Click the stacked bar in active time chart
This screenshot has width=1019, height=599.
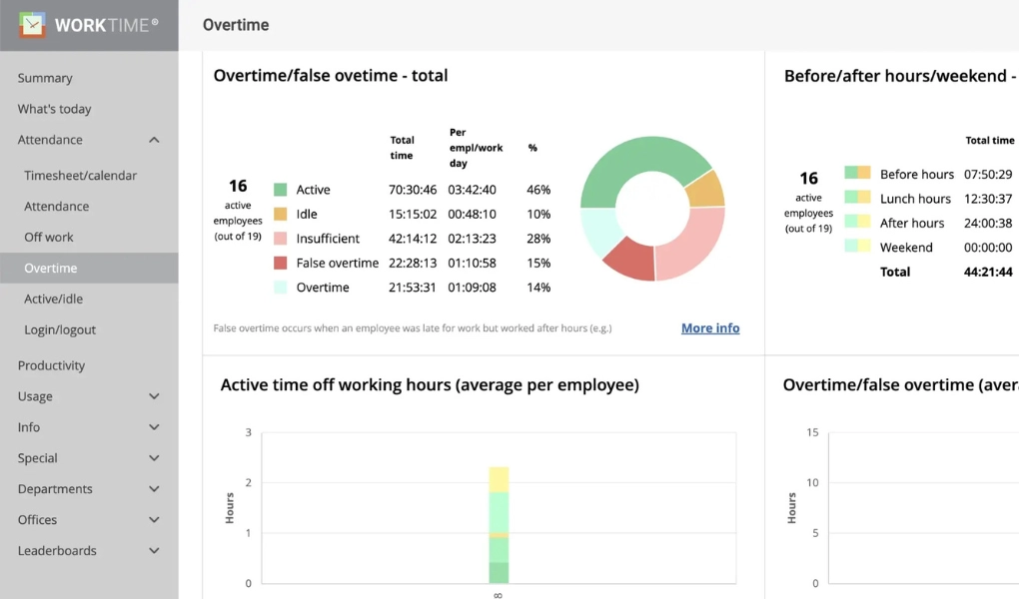point(499,524)
